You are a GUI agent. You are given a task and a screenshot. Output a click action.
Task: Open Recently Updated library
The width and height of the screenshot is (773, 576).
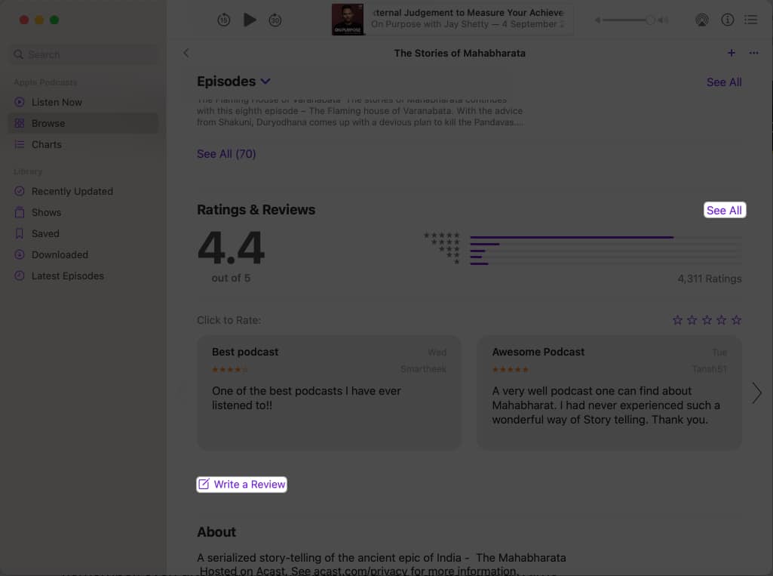83,192
